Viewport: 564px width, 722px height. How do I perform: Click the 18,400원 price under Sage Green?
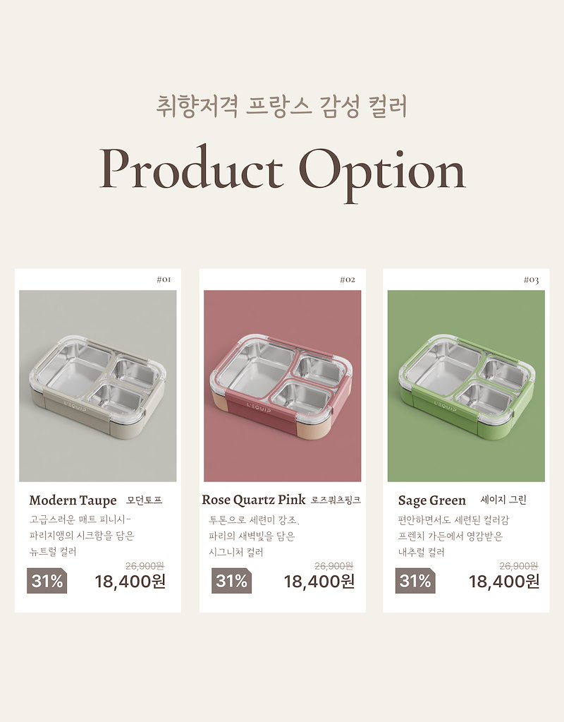[504, 582]
